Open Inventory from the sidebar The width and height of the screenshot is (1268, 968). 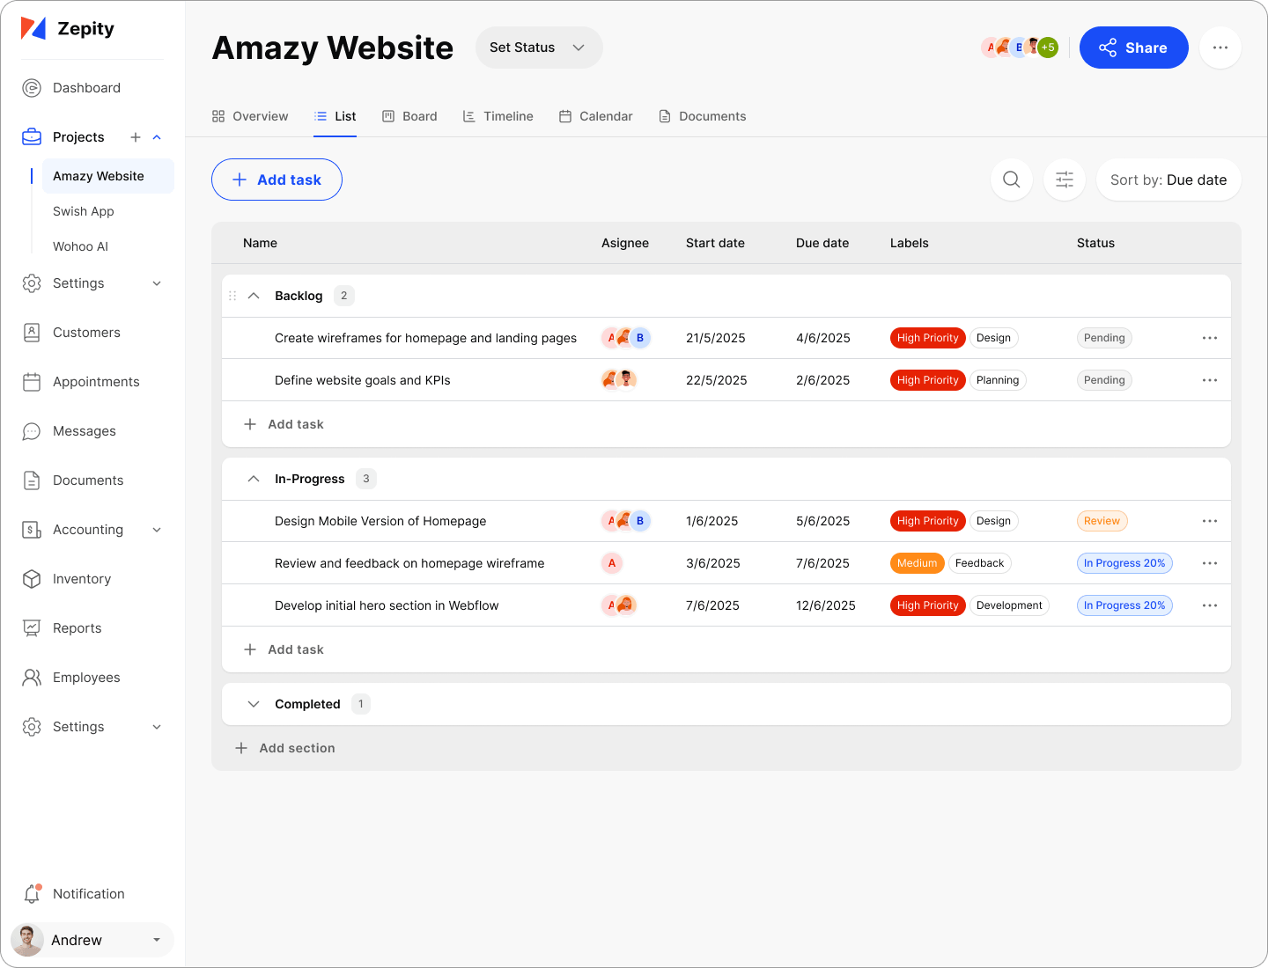coord(82,579)
